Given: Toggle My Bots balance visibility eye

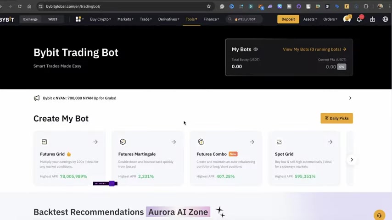Looking at the screenshot, I should tap(256, 49).
